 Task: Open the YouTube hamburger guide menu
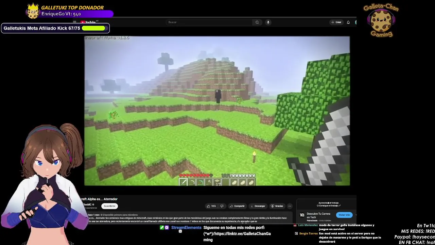[x=75, y=22]
